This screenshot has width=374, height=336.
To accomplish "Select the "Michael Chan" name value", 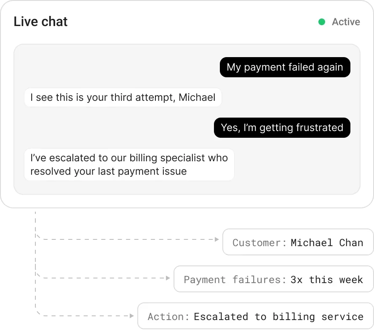I will click(327, 243).
